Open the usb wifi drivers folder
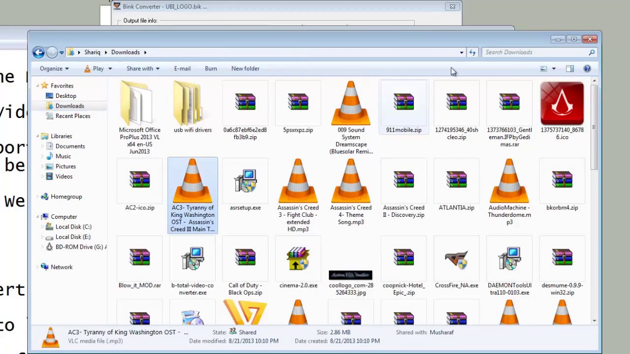Viewport: 630px width, 354px height. (x=192, y=108)
